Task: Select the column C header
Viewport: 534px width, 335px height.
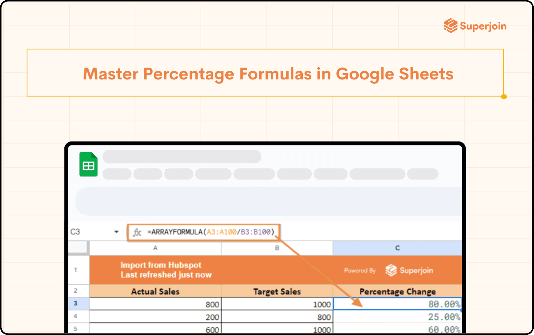Action: [x=397, y=248]
